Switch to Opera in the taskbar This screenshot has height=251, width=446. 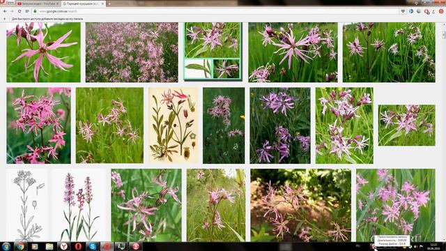coord(78,246)
